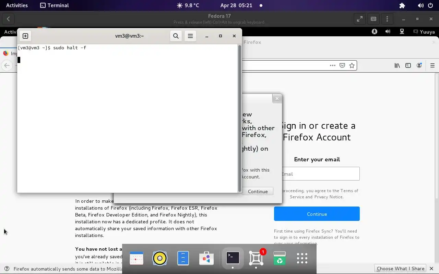Click the blue Continue button
439x274 pixels.
tap(317, 214)
